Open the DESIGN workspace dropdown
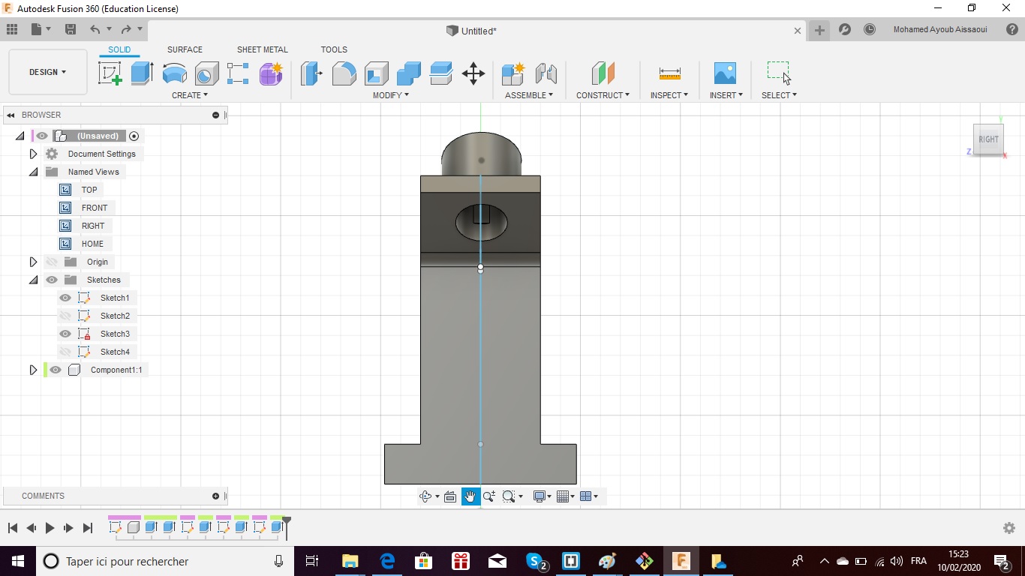Screen dimensions: 1025x576 [48, 72]
